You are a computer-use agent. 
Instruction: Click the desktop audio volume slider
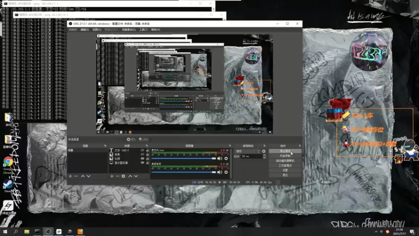pyautogui.click(x=184, y=173)
